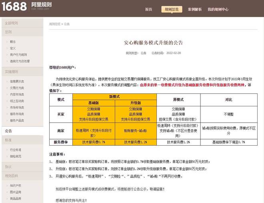Click the 升级版 sub-header cell
Image resolution: width=264 pixels, height=203 pixels.
136,103
